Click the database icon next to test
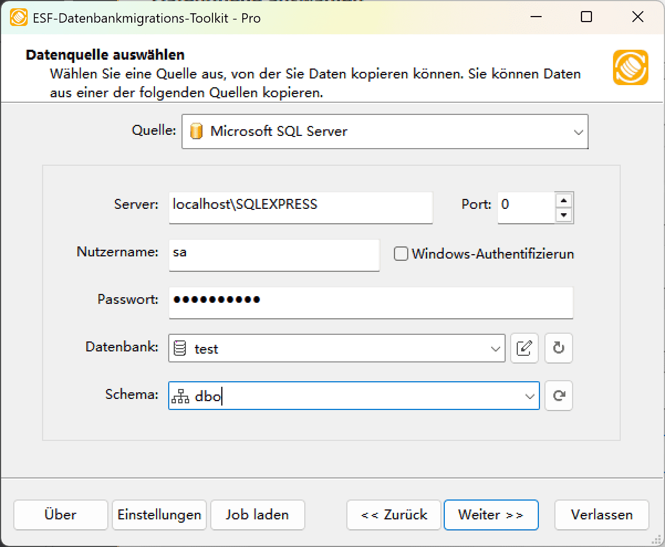The width and height of the screenshot is (665, 547). tap(179, 348)
